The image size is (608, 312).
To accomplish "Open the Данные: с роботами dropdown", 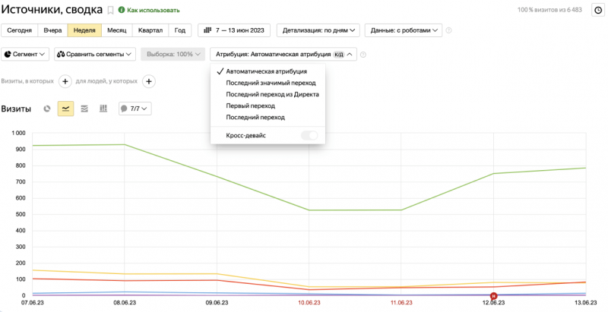I will [403, 31].
